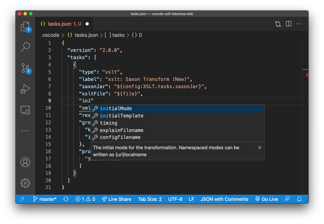Split the editor using the split icon
Screen dimensions: 324x224
point(288,24)
